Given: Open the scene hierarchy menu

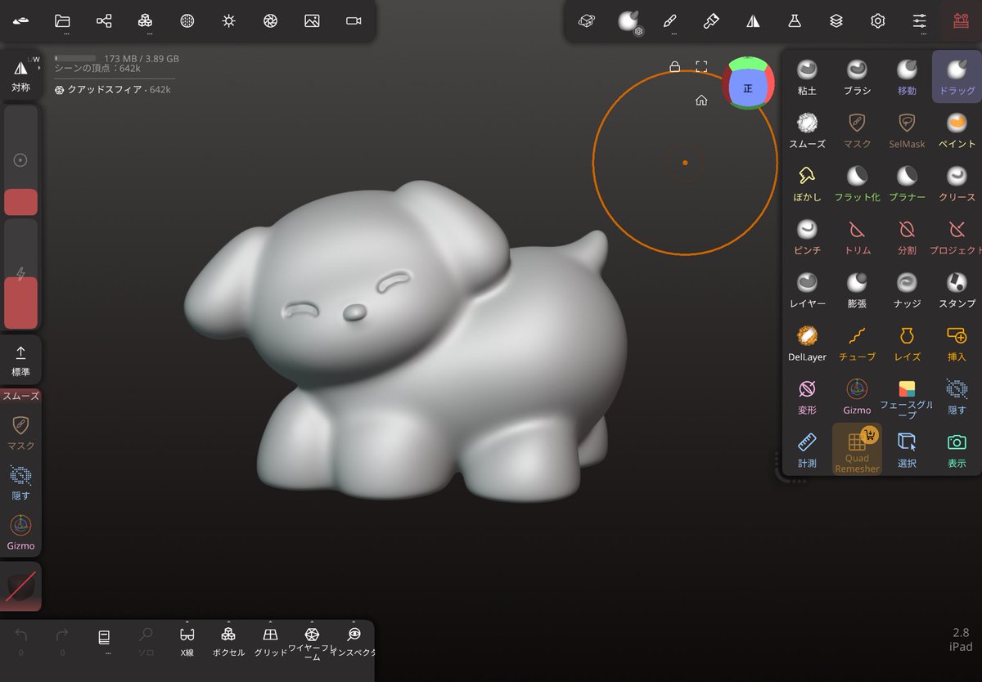Looking at the screenshot, I should pyautogui.click(x=104, y=21).
